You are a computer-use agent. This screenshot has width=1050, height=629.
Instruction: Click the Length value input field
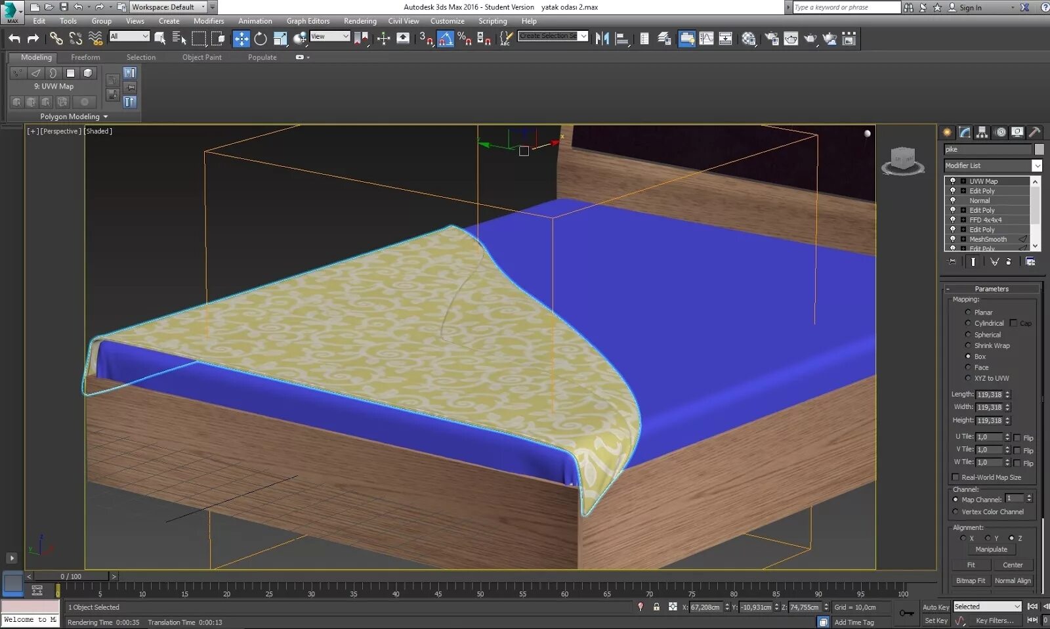pos(989,395)
